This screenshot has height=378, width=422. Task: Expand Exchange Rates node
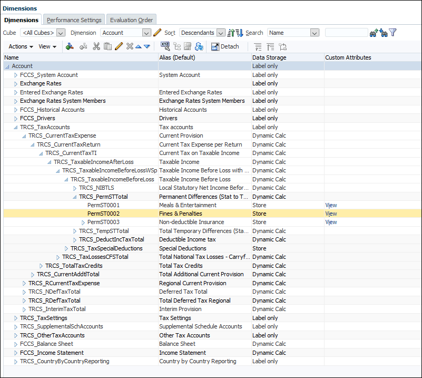click(x=16, y=84)
